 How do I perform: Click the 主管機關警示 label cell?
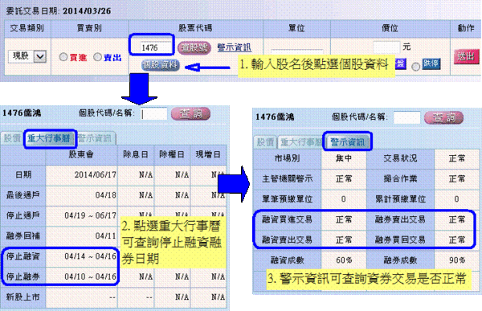287,178
